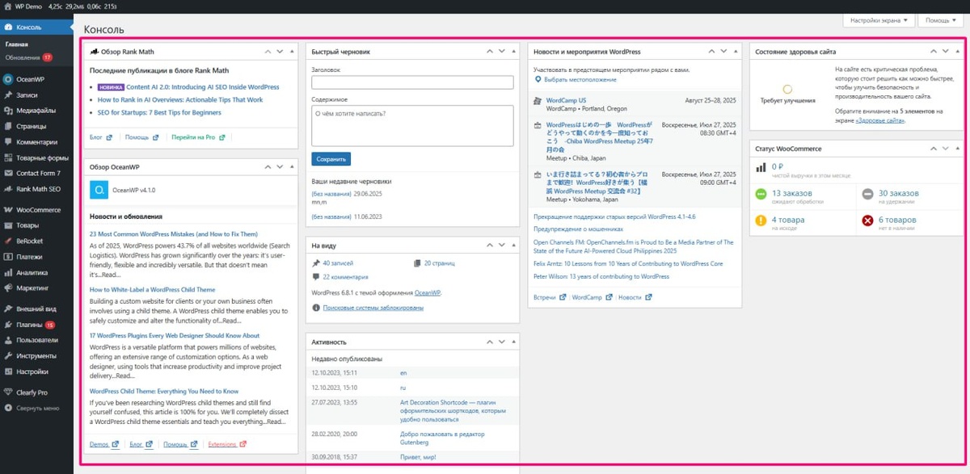970x474 pixels.
Task: Toggle Состояние здоровья сайта panel triangle
Action: pos(956,52)
